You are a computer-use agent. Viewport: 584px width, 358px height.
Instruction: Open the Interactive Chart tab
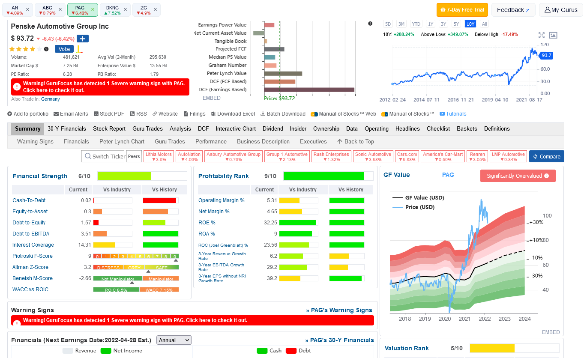(236, 128)
